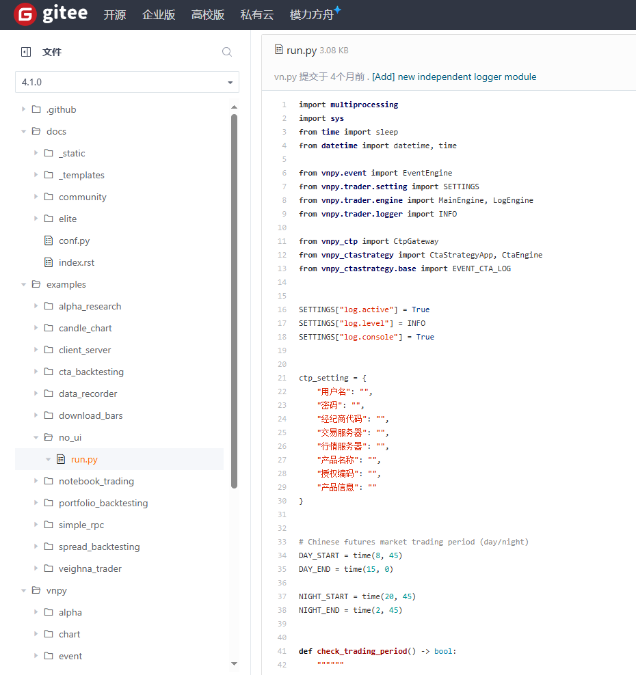The image size is (636, 675).
Task: Click the data_recorder folder icon
Action: (49, 393)
